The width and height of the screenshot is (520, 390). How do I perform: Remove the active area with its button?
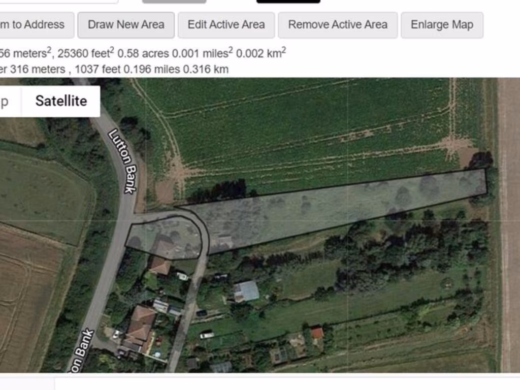pos(338,25)
